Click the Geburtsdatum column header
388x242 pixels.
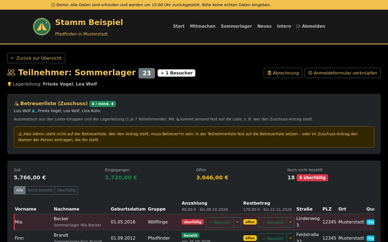(x=128, y=209)
